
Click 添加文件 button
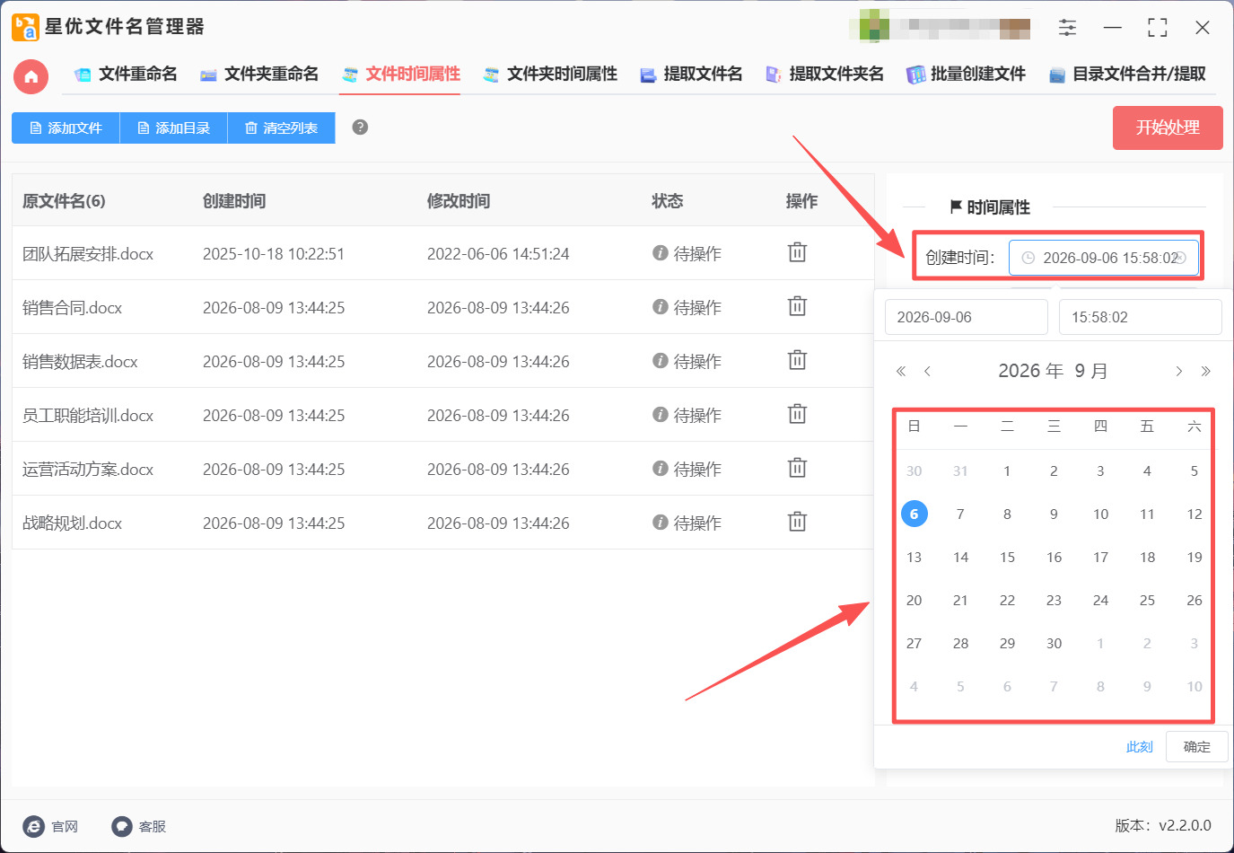(x=66, y=128)
